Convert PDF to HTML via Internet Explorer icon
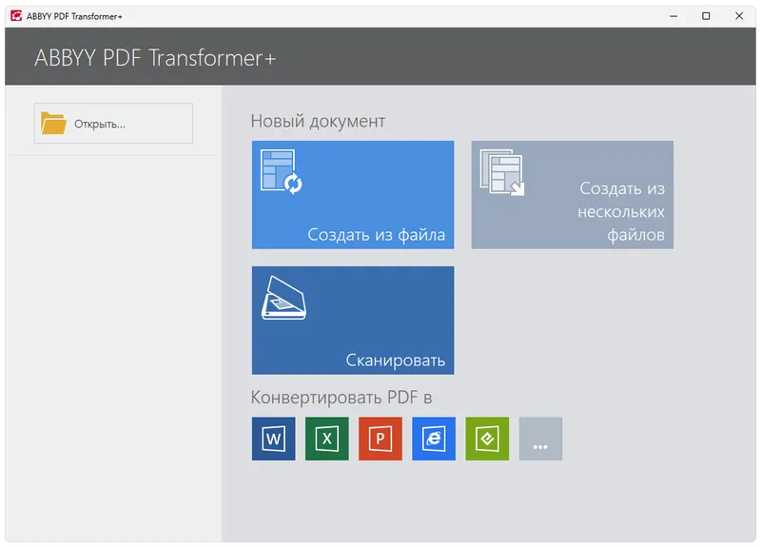This screenshot has height=547, width=761. pyautogui.click(x=434, y=439)
